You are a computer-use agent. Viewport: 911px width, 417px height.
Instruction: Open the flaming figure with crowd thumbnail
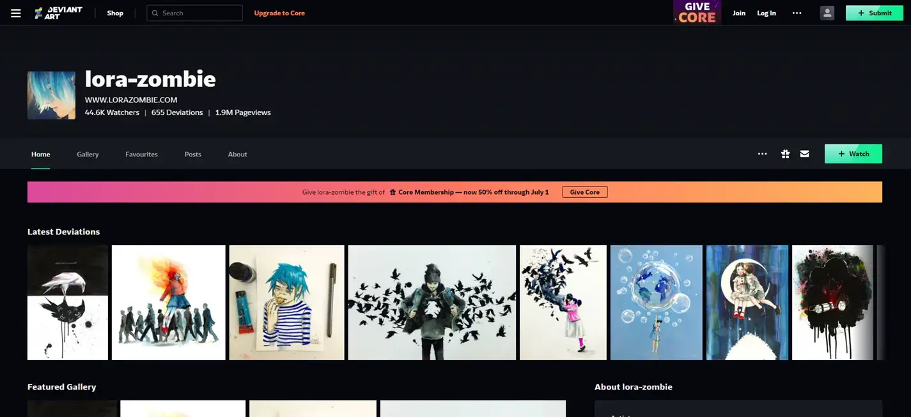(169, 303)
